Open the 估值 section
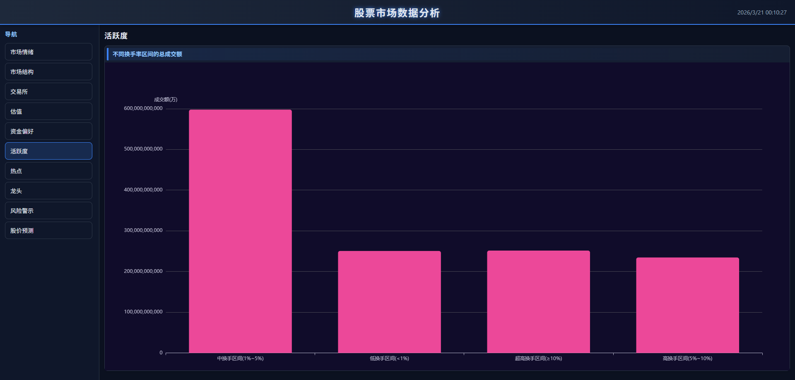Screen dimensions: 795x380 pos(48,112)
